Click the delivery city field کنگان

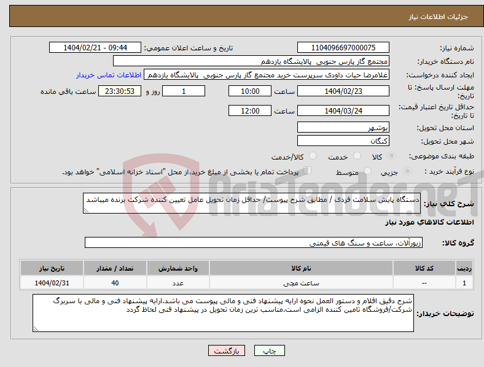343,141
